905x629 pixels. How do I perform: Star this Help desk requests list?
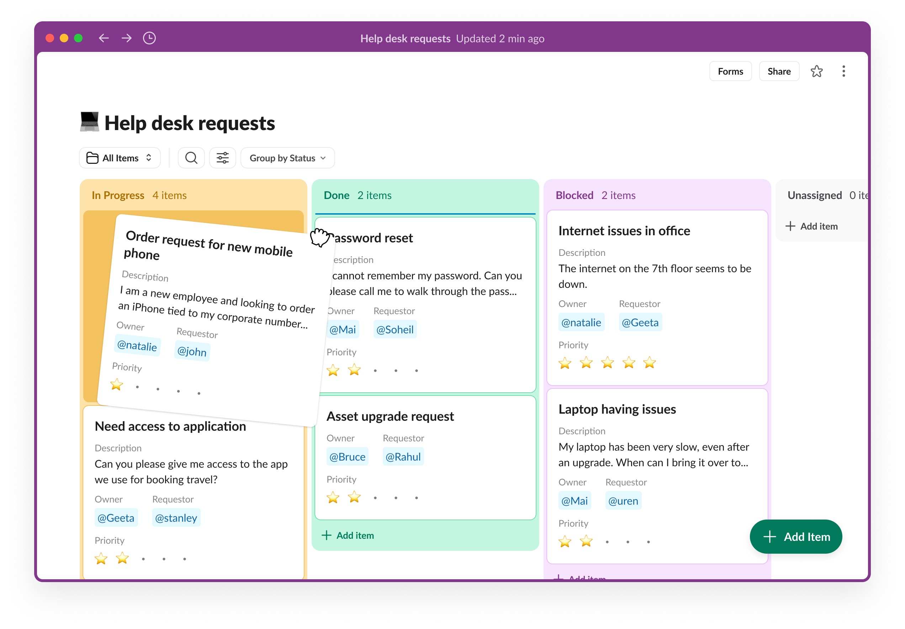816,71
